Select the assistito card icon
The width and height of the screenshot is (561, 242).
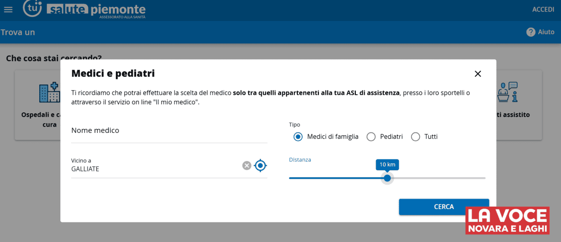pos(508,92)
